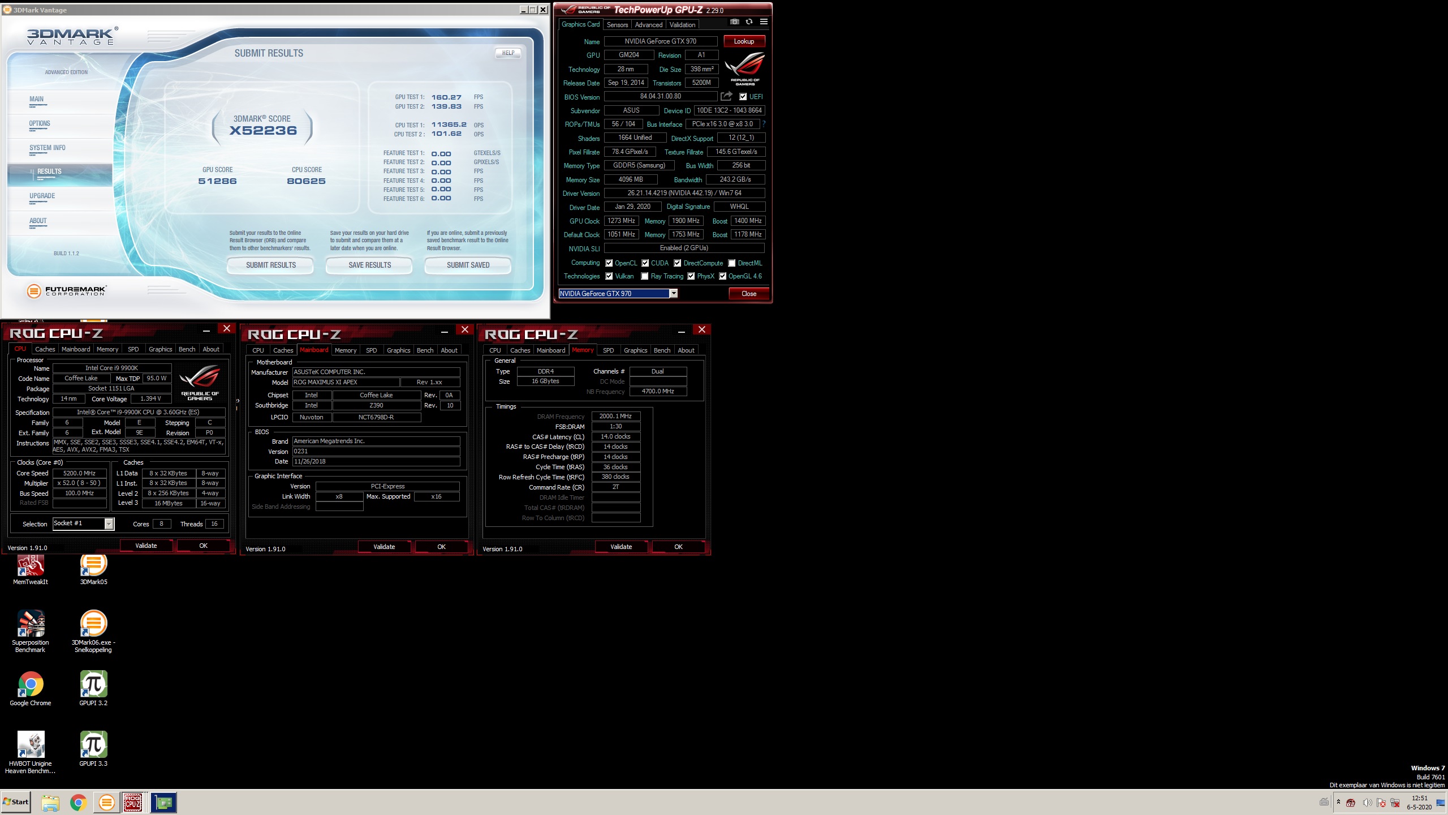Click the Windows Start button
The image size is (1448, 815).
click(x=16, y=802)
